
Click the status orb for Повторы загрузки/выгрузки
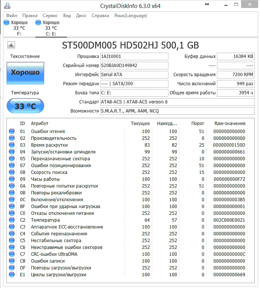[12, 268]
